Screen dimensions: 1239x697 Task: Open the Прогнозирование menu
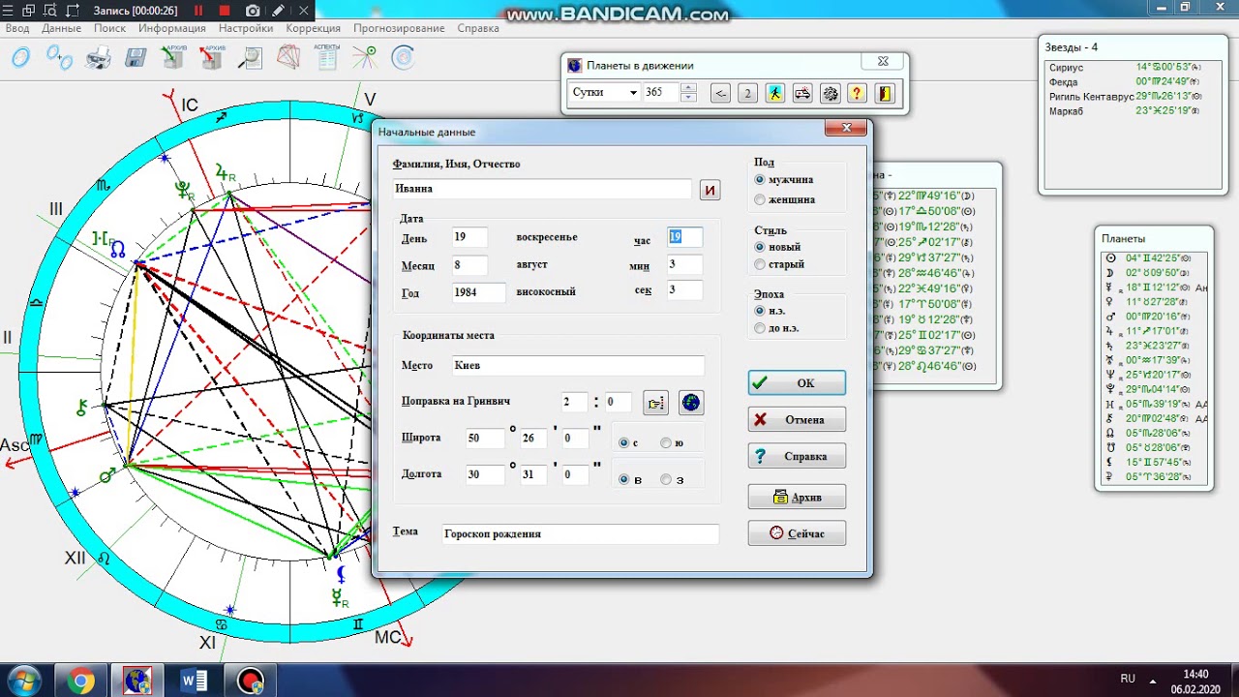click(x=399, y=29)
